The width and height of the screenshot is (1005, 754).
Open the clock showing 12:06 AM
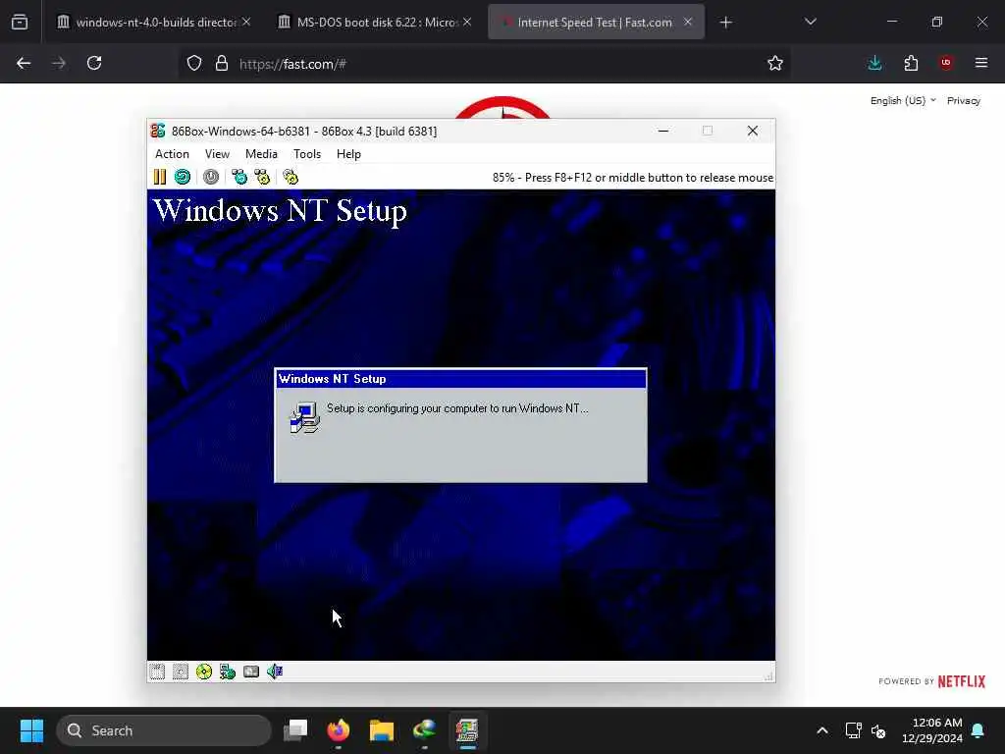coord(931,730)
